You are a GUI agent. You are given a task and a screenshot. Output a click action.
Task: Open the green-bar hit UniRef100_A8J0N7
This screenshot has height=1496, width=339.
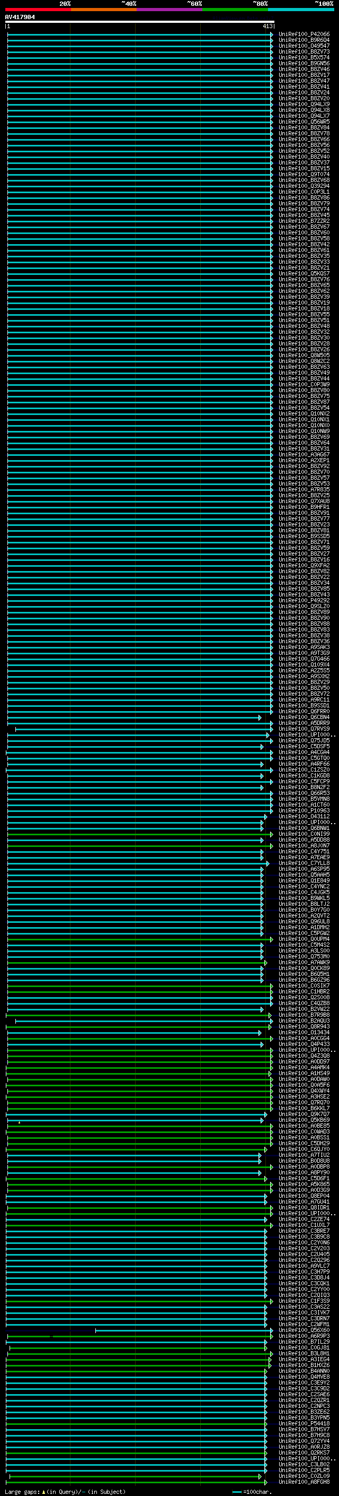(304, 845)
